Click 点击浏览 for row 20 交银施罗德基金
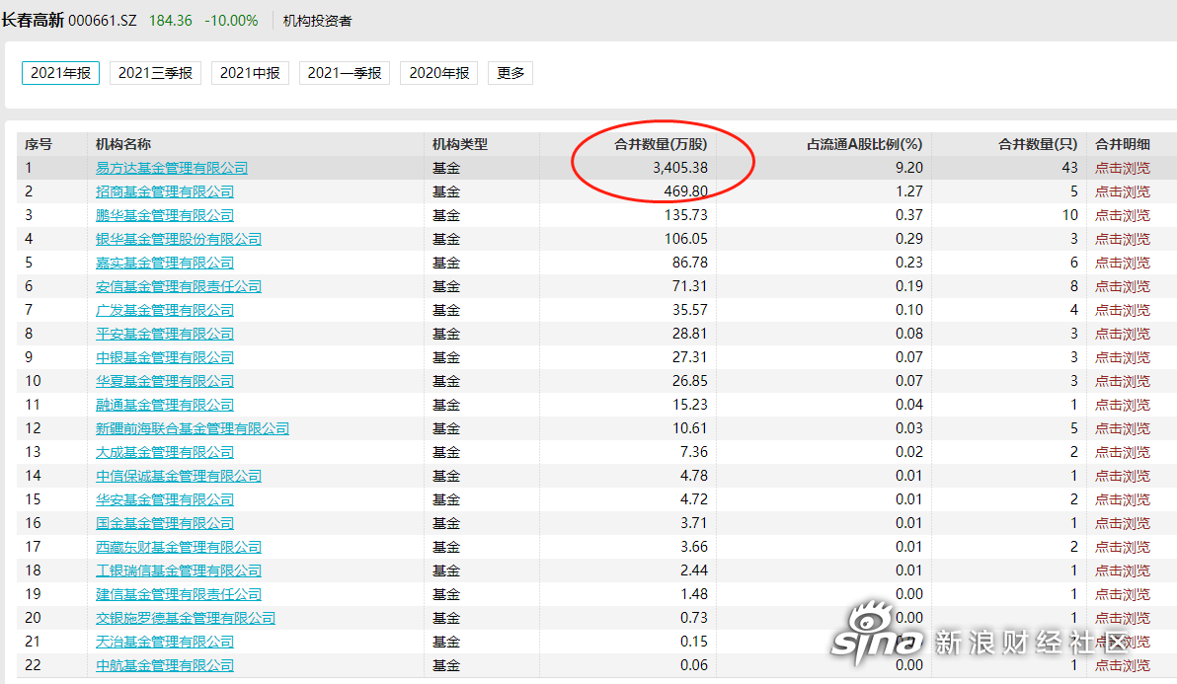The width and height of the screenshot is (1177, 684). (1123, 618)
